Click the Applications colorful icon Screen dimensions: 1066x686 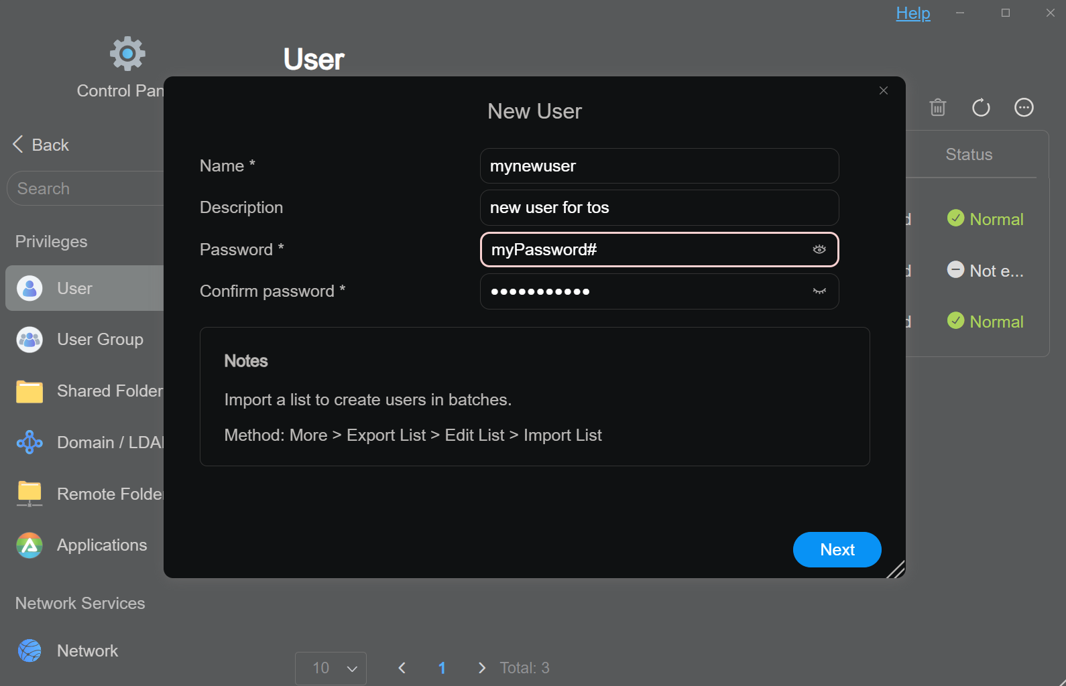tap(29, 545)
